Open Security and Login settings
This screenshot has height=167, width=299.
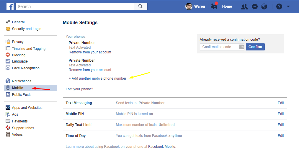tap(27, 29)
